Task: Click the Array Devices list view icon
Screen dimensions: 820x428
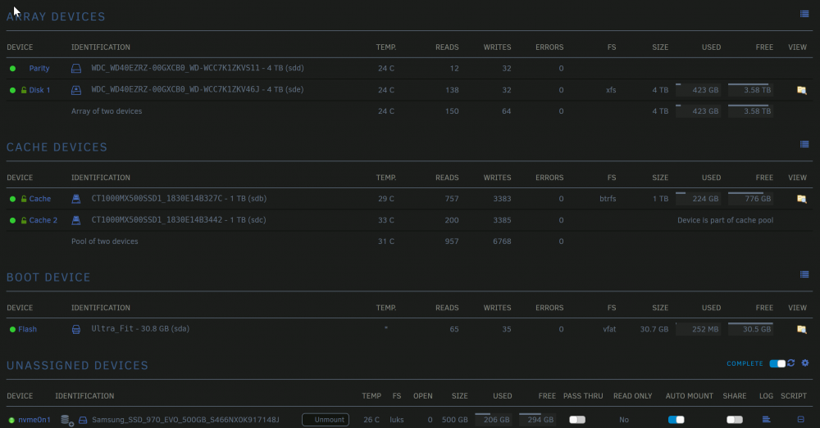Action: [804, 14]
